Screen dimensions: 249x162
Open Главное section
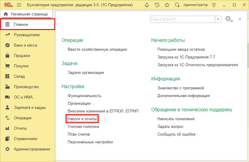[x=28, y=24]
